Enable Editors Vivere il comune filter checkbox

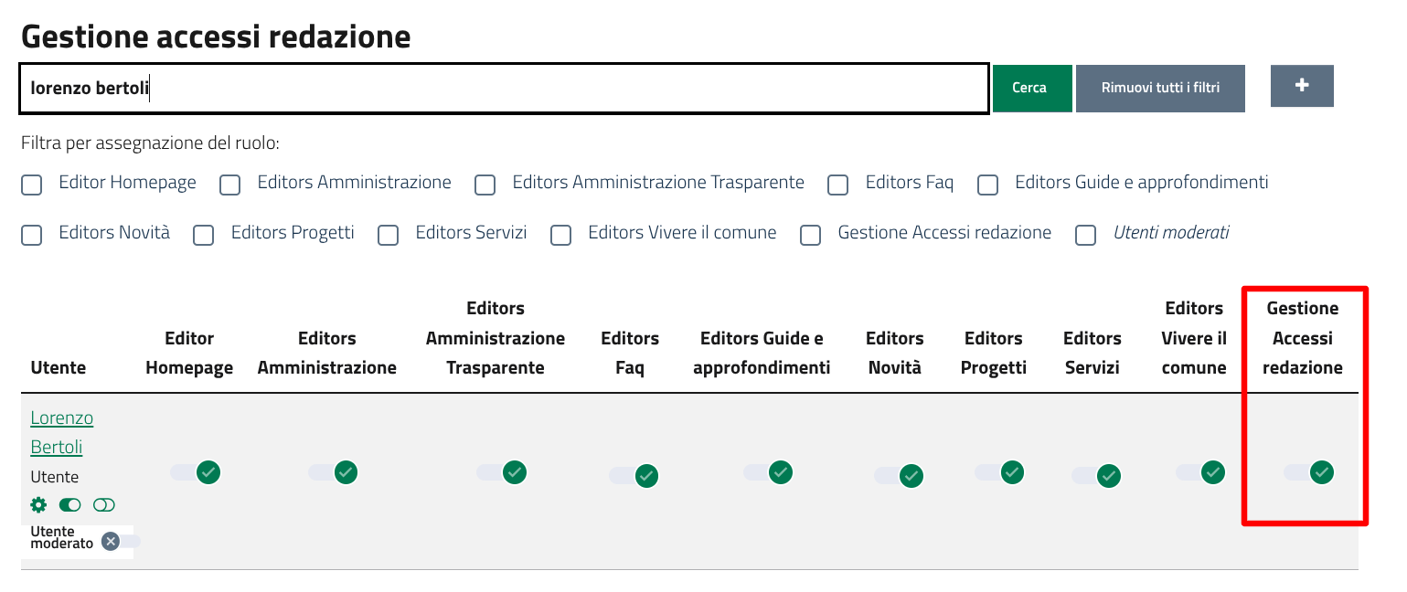click(560, 236)
